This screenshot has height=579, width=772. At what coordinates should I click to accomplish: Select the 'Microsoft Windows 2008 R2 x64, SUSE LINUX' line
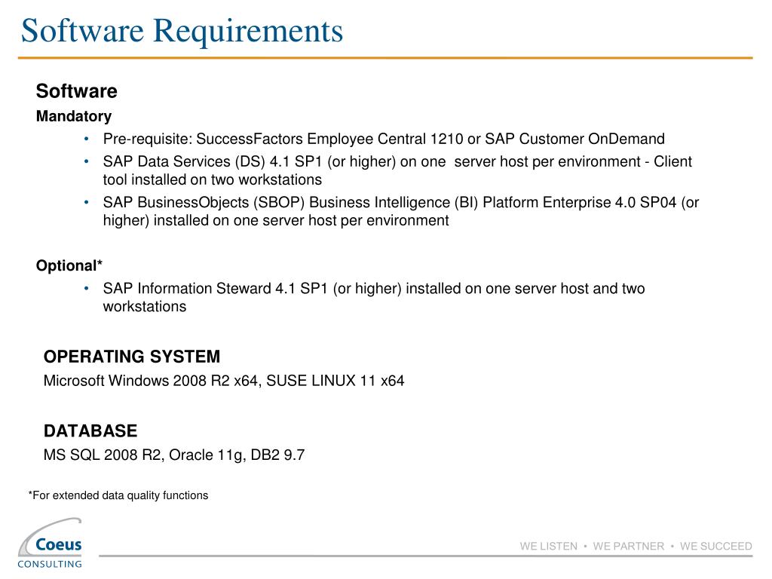(224, 381)
